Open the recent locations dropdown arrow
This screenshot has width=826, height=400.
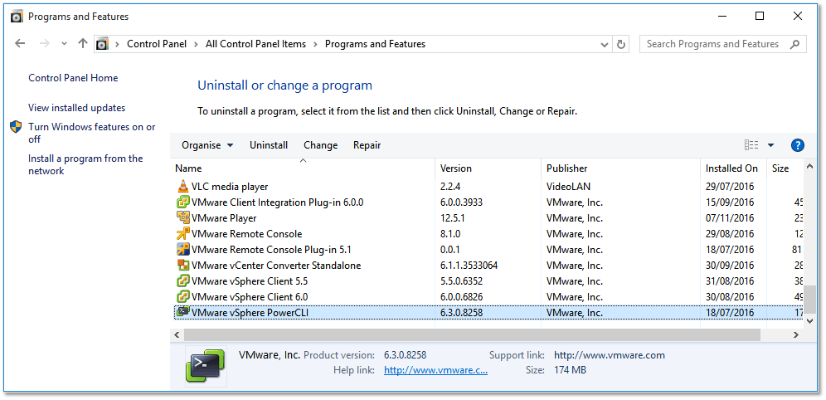64,44
